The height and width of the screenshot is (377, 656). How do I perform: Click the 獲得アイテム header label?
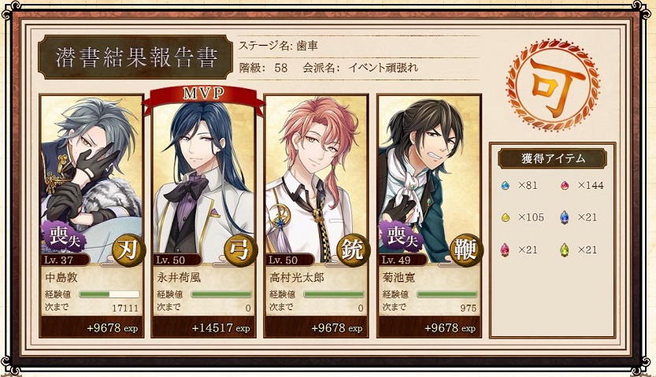click(x=552, y=158)
